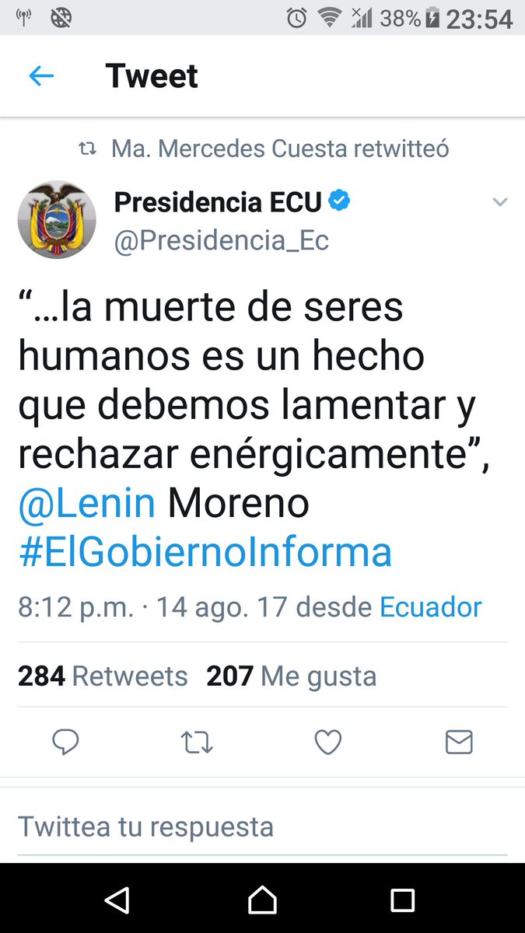525x933 pixels.
Task: View the 284 Retweets list
Action: [x=103, y=676]
